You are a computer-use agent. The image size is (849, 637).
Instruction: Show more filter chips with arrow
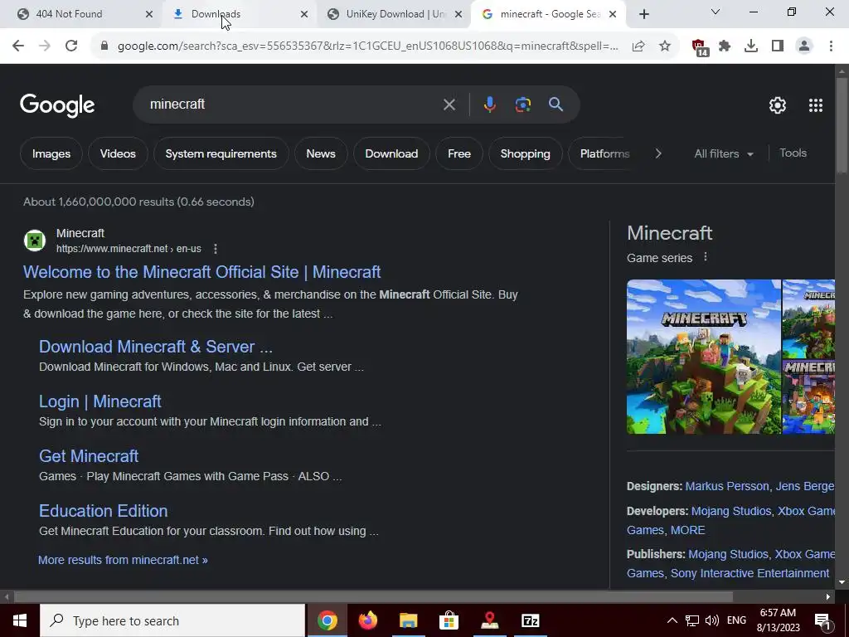pos(658,153)
